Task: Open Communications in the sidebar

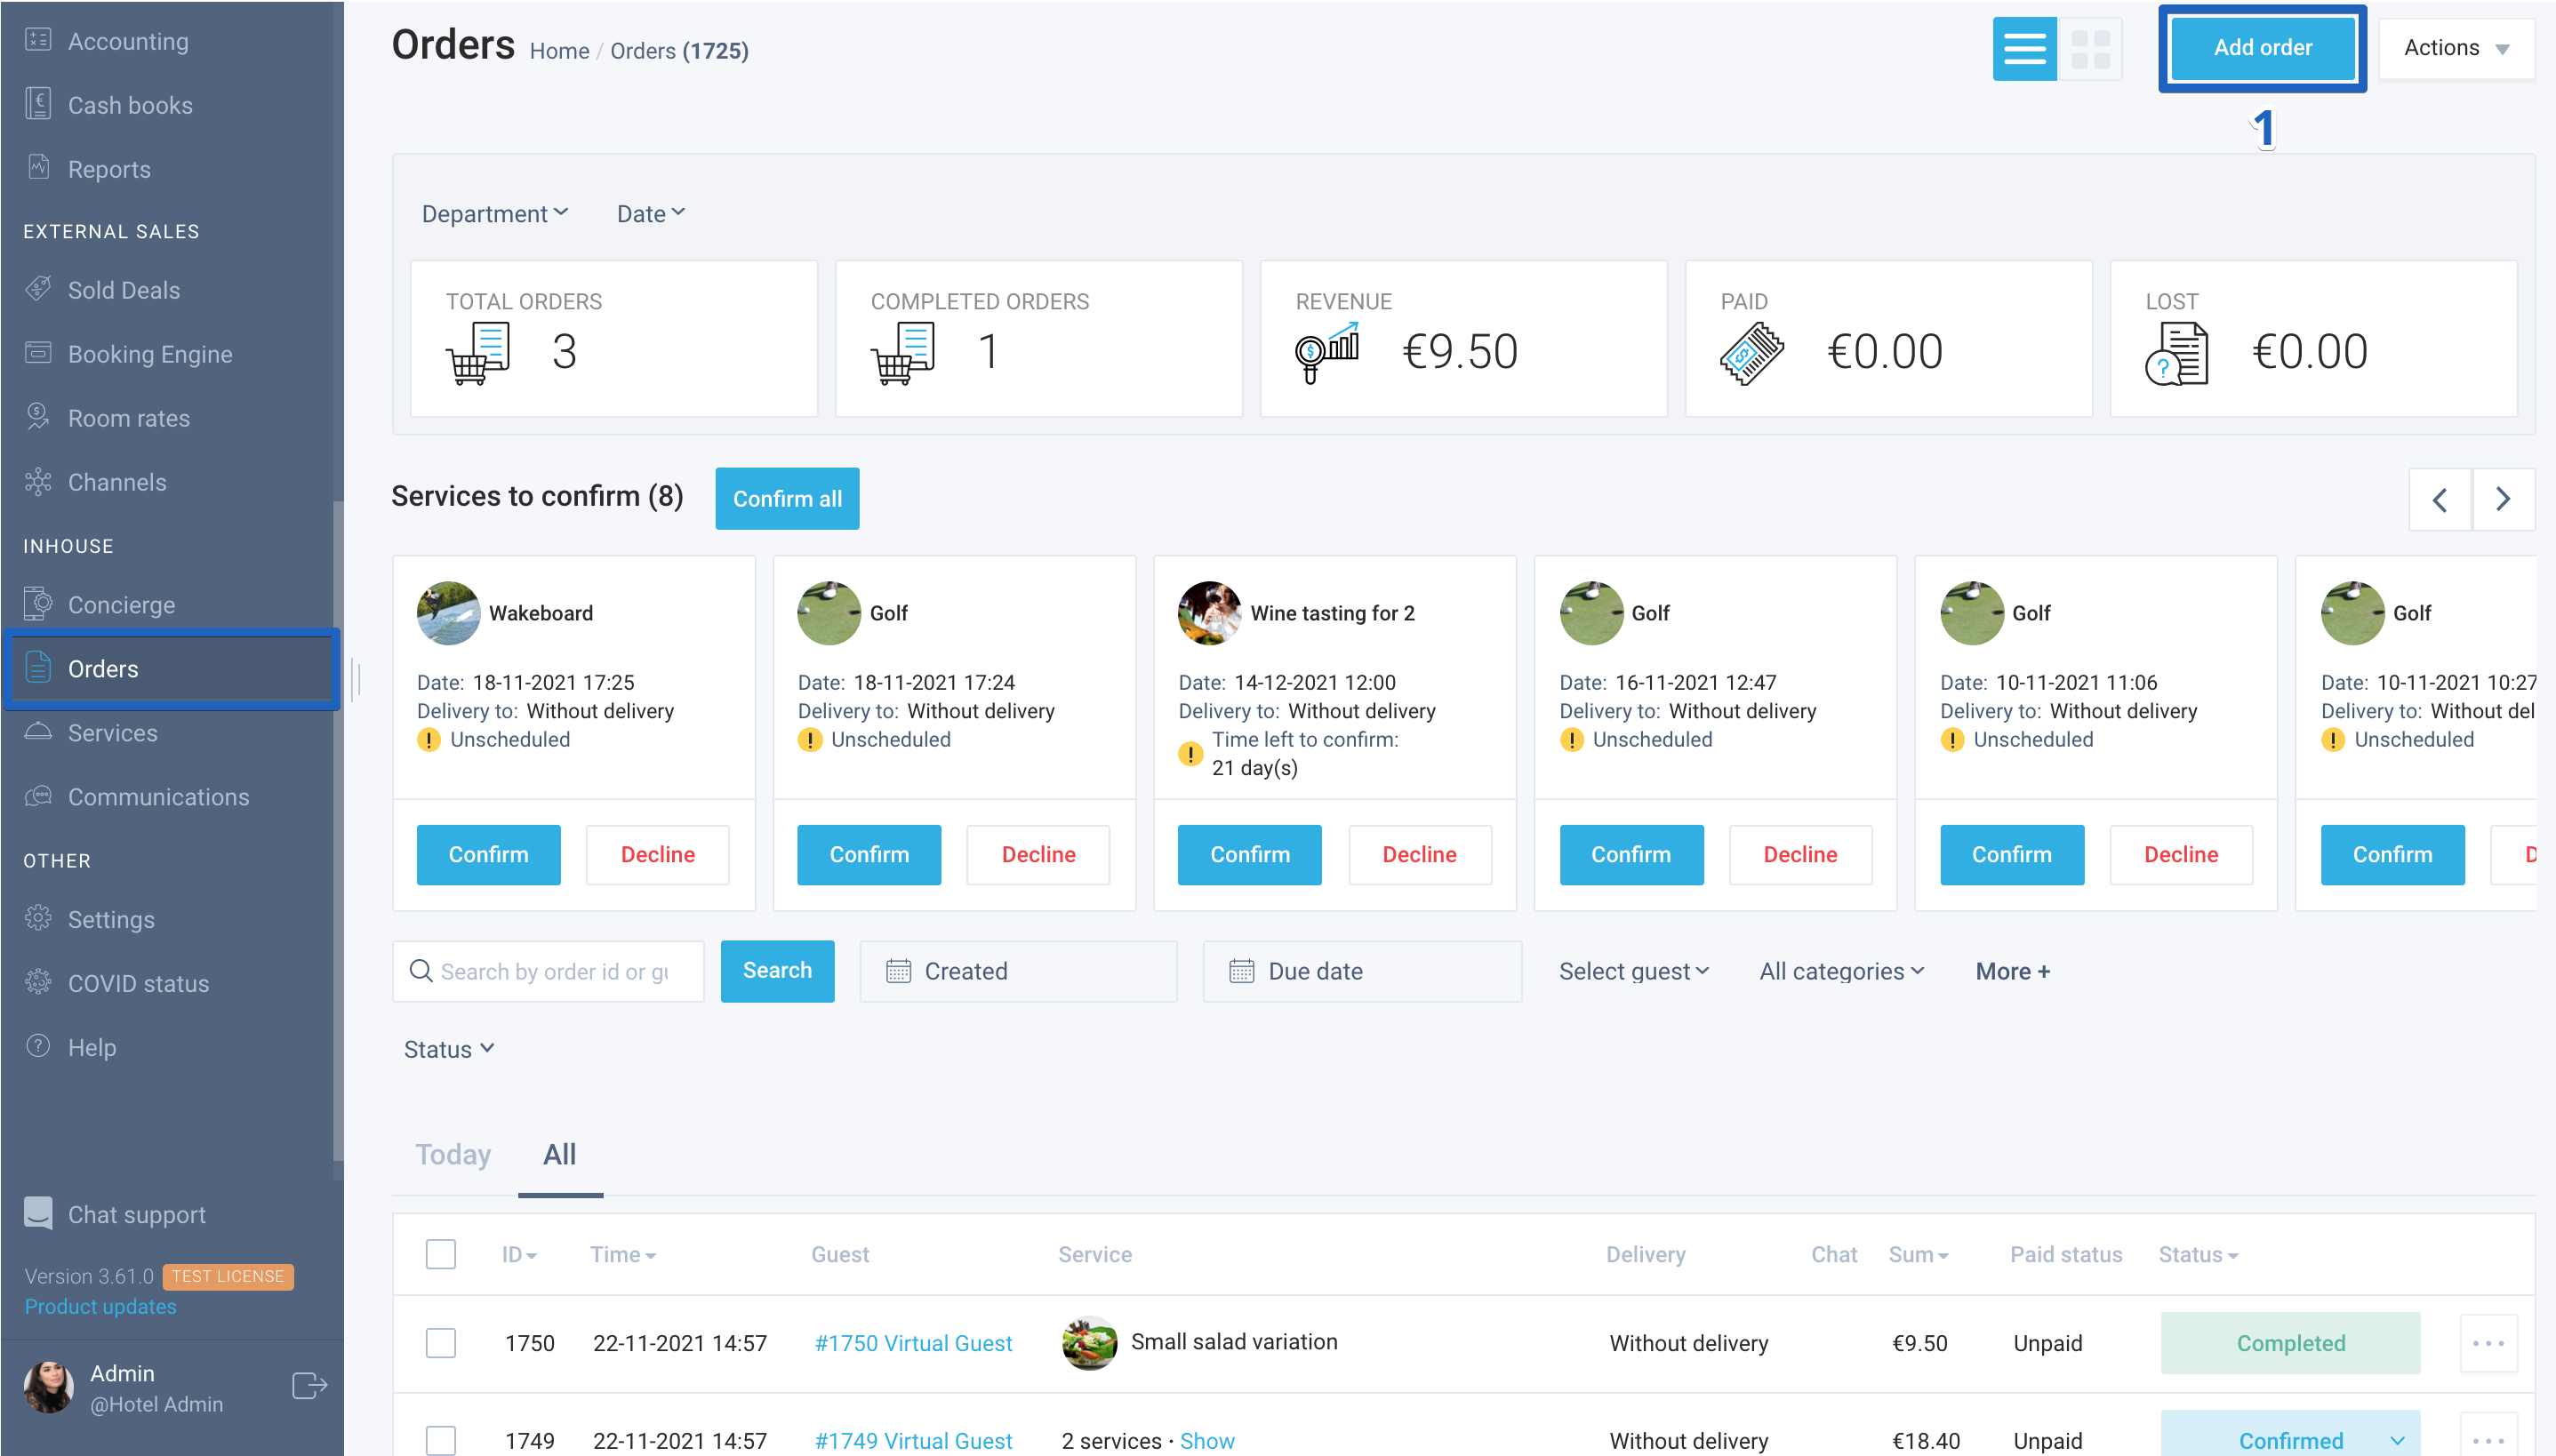Action: (x=158, y=797)
